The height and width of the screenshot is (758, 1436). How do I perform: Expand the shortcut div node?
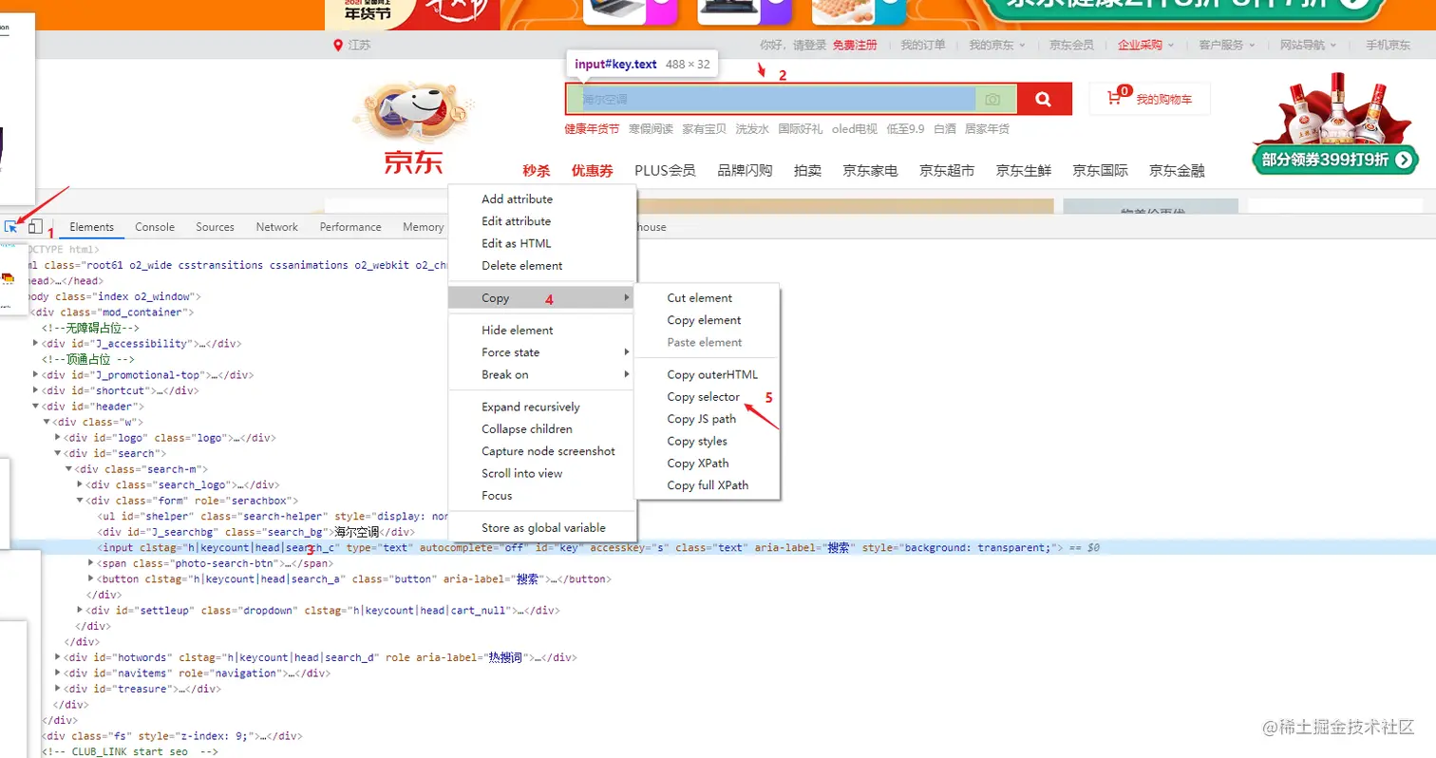tap(36, 390)
